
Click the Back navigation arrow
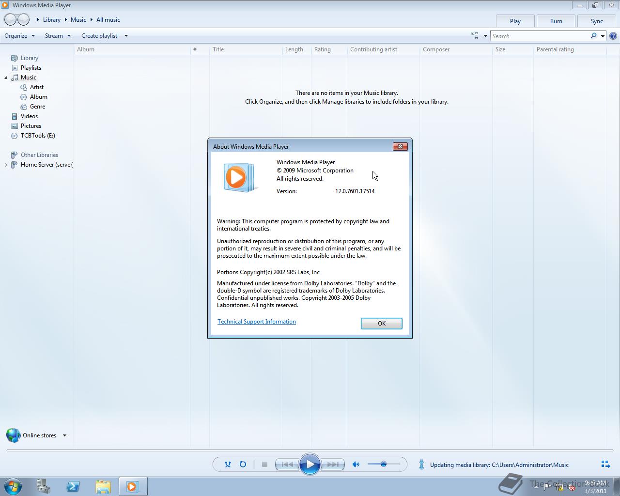click(10, 20)
